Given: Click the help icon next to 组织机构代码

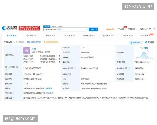Looking at the screenshot, I should [129, 68].
